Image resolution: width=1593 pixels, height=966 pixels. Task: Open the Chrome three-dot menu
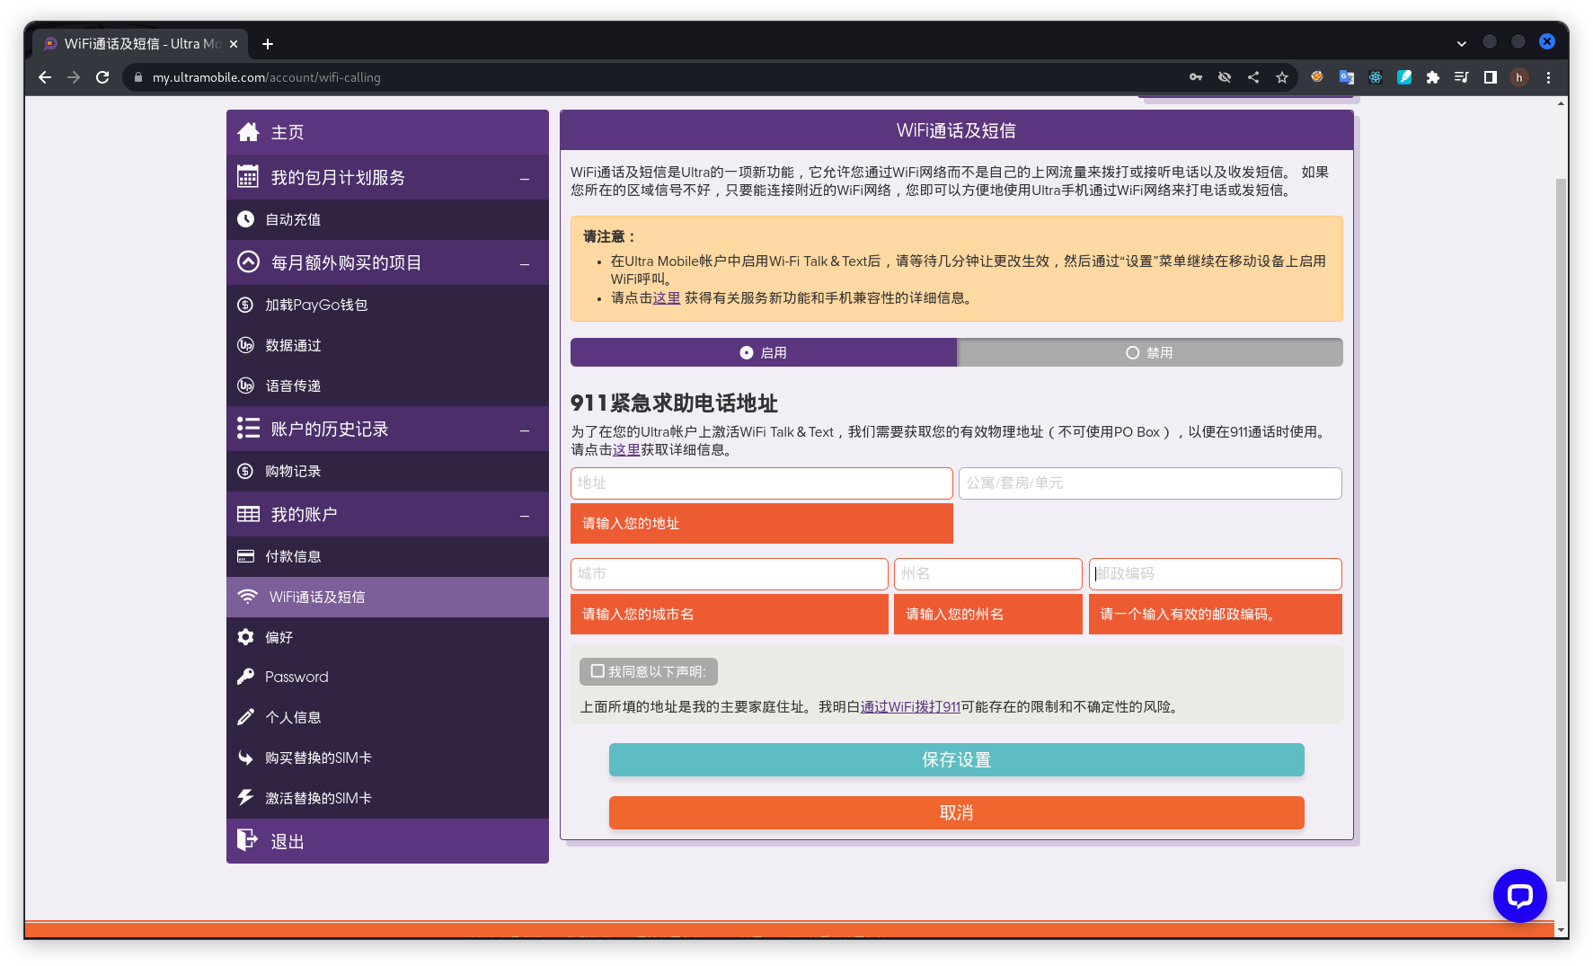(x=1548, y=77)
